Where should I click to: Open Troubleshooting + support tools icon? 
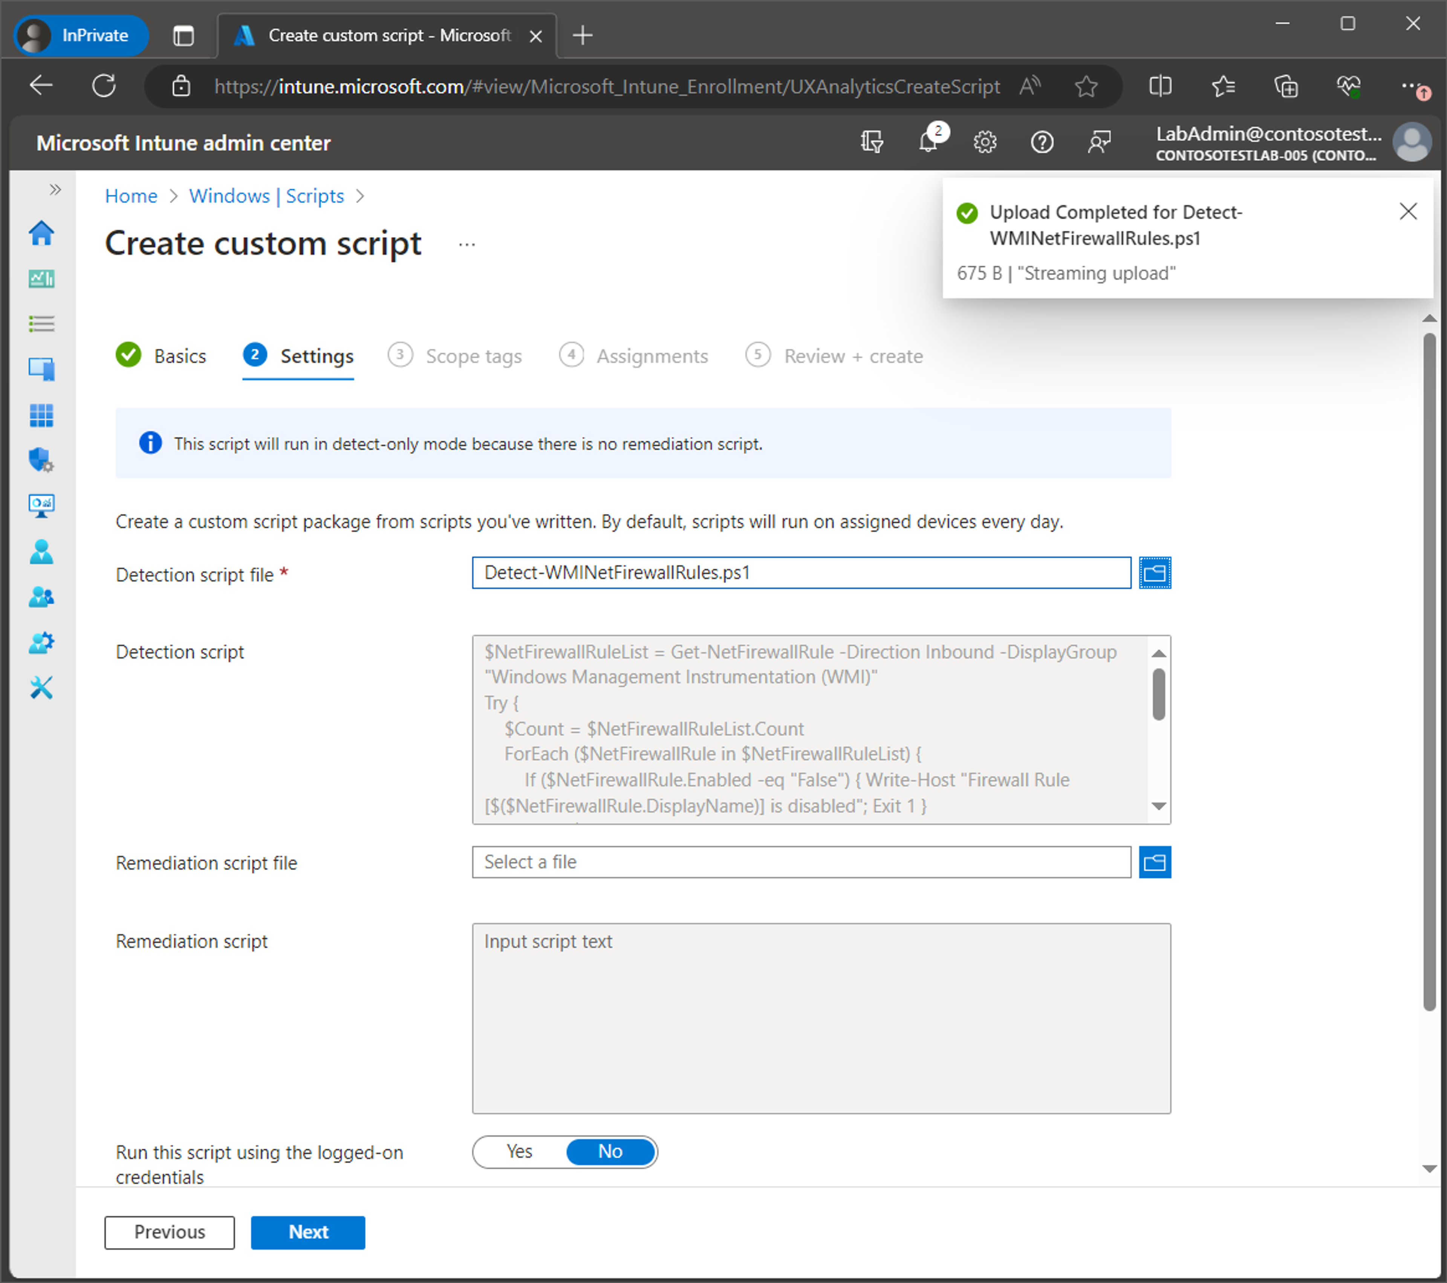[x=41, y=688]
